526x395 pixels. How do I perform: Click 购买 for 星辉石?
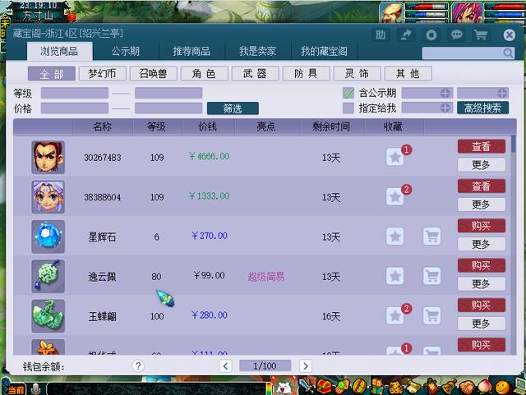pos(482,226)
